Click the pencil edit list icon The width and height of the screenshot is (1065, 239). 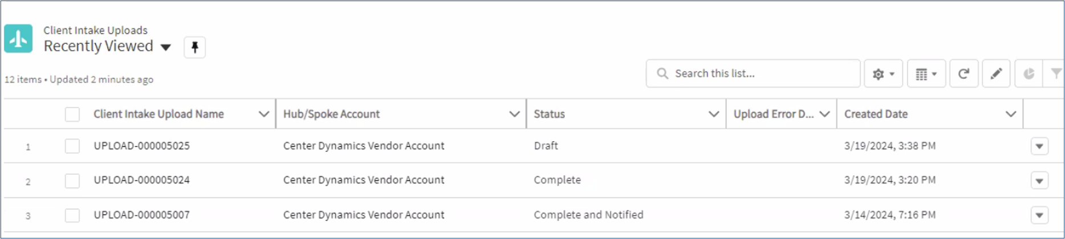(x=996, y=74)
